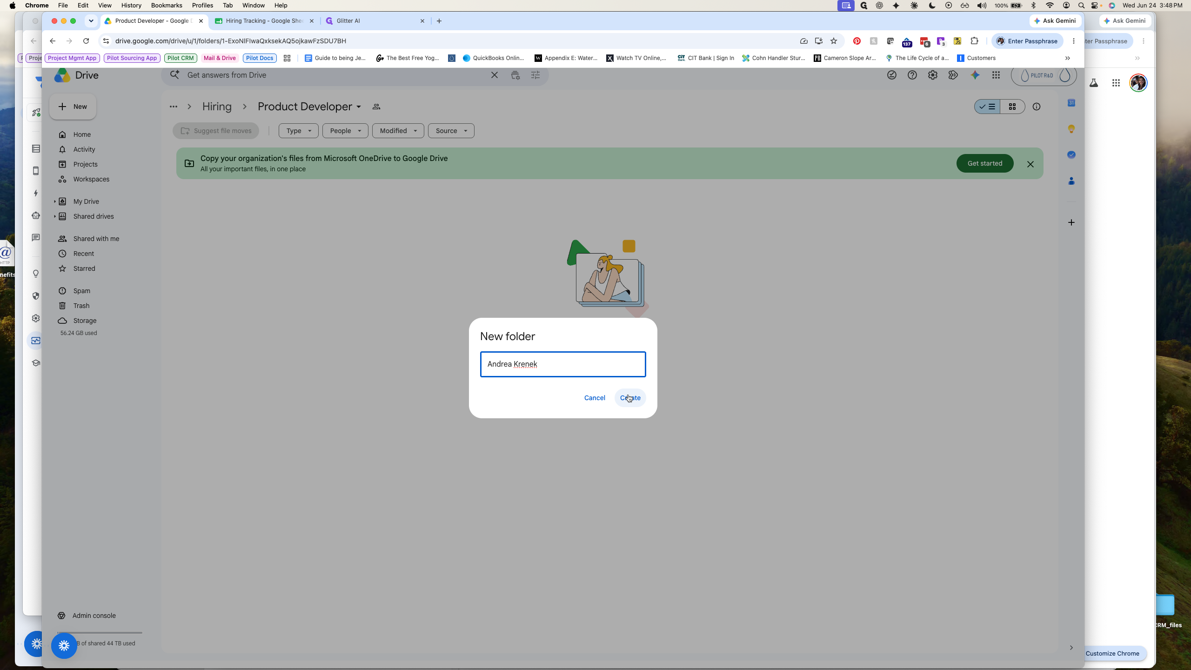
Task: Switch to grid layout view
Action: coord(1012,107)
